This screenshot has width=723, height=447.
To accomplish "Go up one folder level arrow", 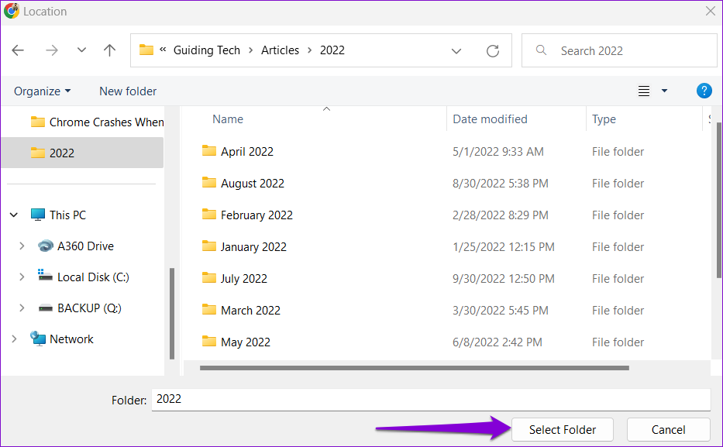I will [109, 50].
